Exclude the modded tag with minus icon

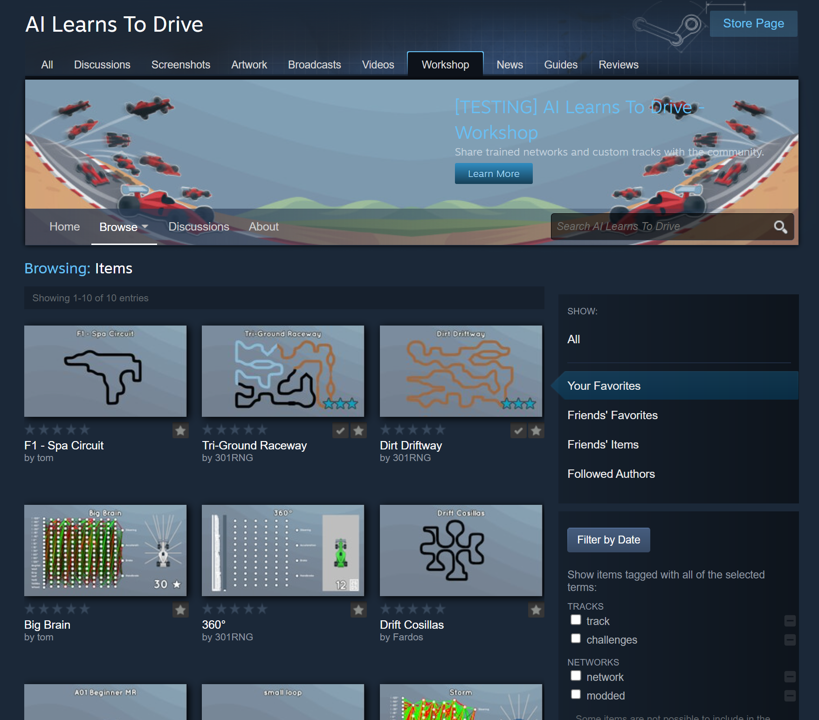click(790, 696)
